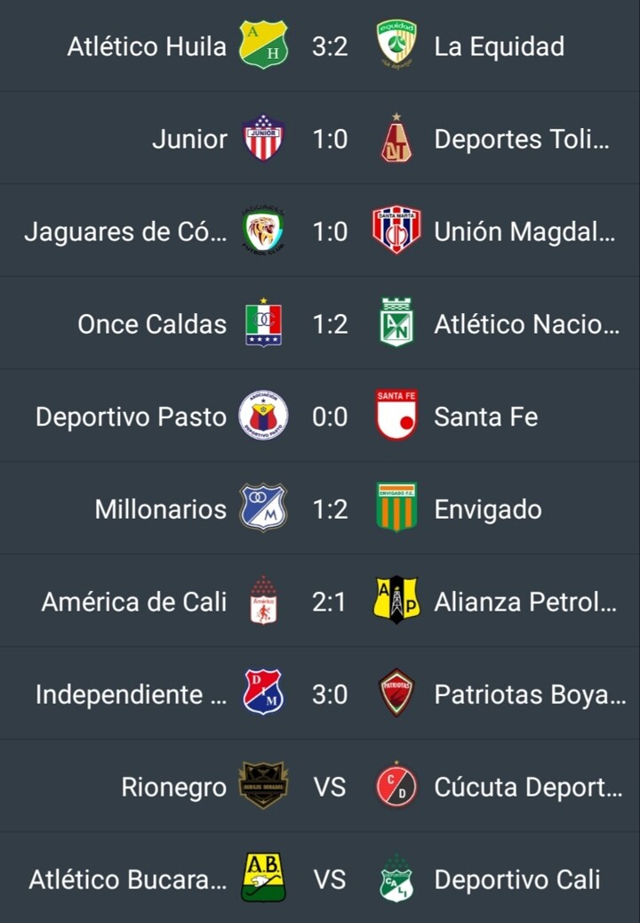This screenshot has width=640, height=923.
Task: Select the Alianza Petrolera yellow-black crest
Action: tap(396, 600)
